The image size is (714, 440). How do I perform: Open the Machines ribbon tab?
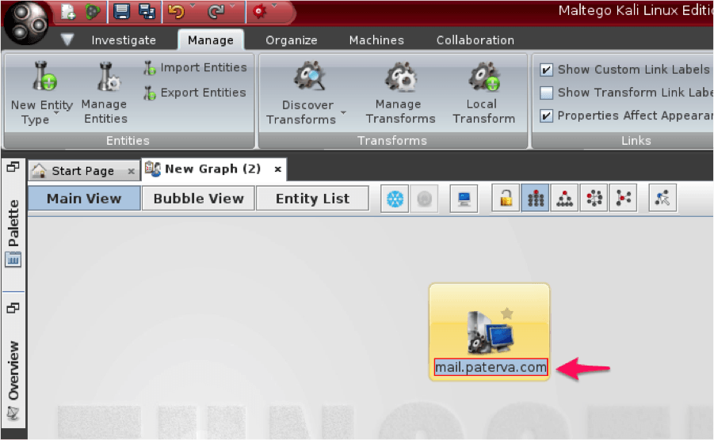[376, 40]
